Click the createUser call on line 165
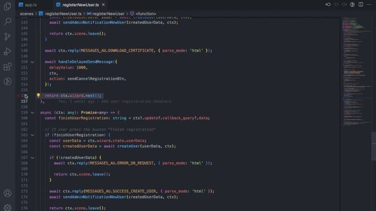The height and width of the screenshot is (211, 376). click(129, 146)
